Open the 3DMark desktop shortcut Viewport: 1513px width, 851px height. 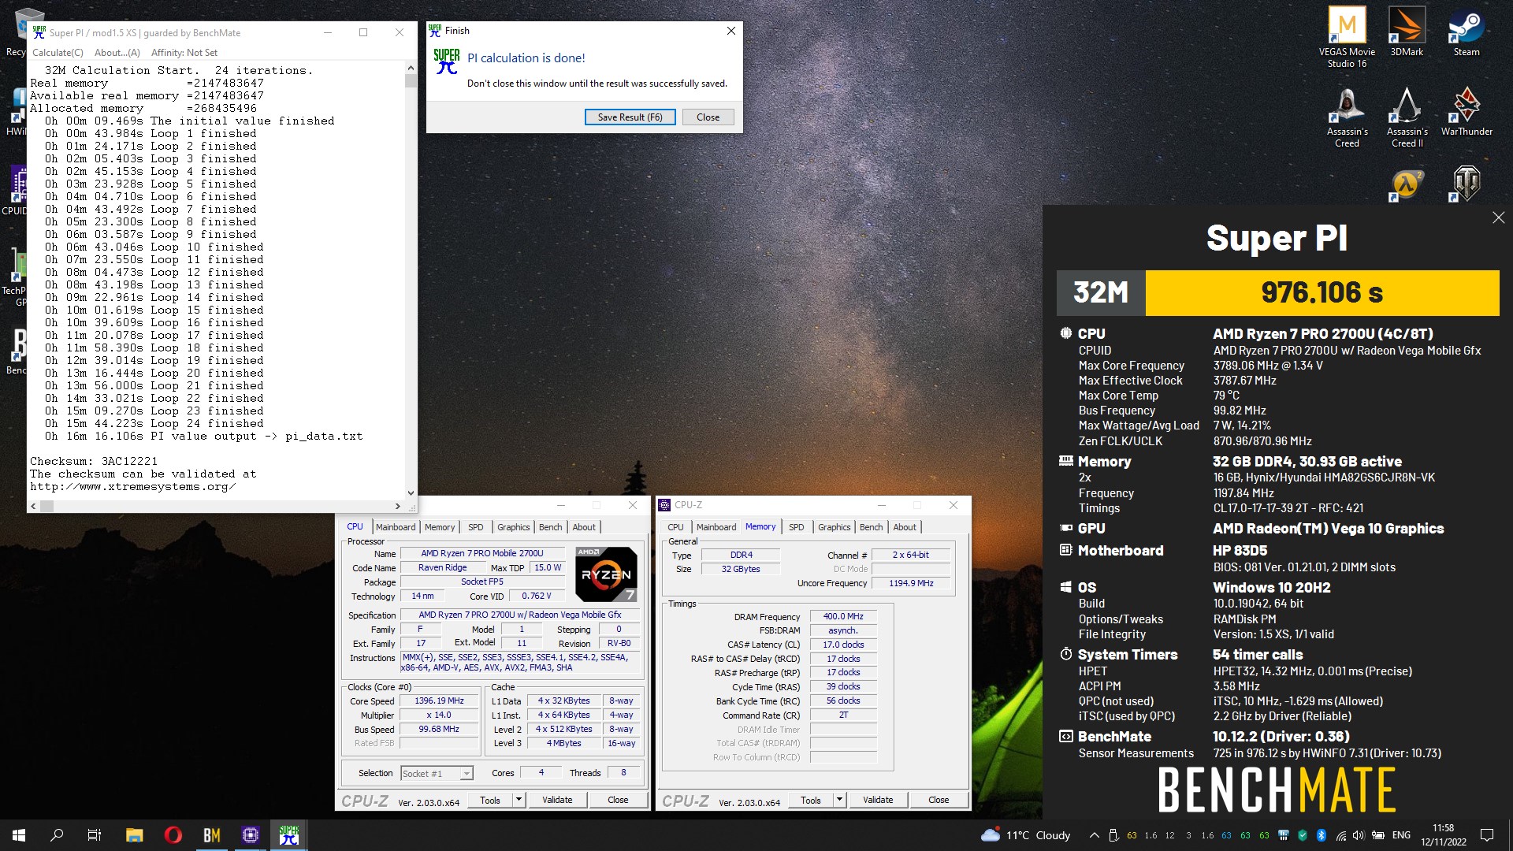[1407, 32]
